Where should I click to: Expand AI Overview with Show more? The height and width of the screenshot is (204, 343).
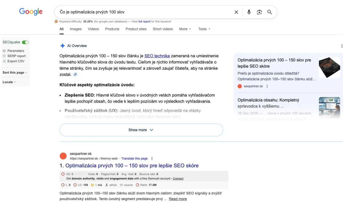click(x=141, y=130)
